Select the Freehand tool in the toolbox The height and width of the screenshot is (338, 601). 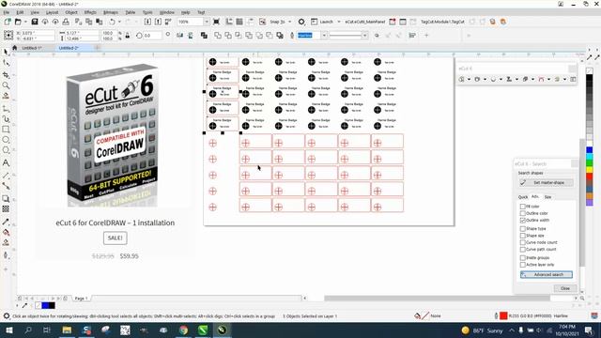(x=6, y=109)
